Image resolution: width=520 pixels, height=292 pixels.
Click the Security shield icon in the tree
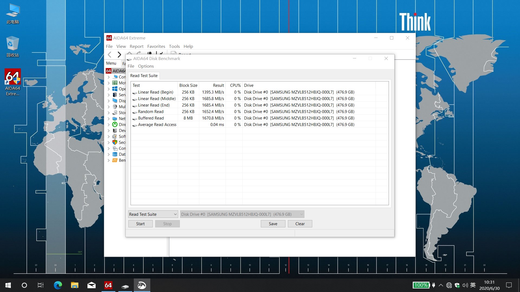click(x=115, y=142)
